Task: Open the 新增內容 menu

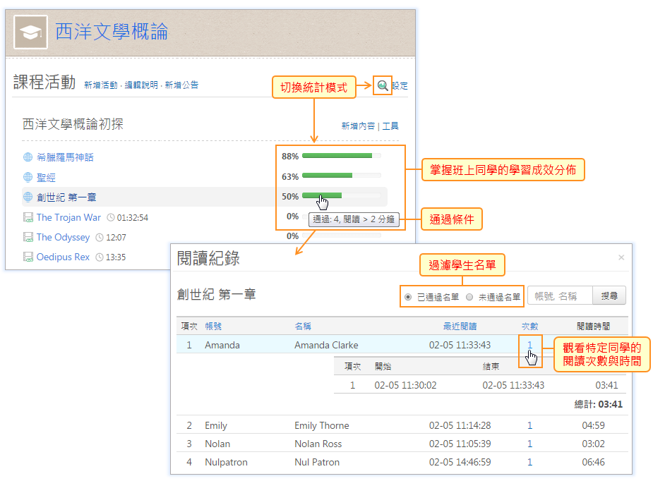Action: pyautogui.click(x=359, y=126)
